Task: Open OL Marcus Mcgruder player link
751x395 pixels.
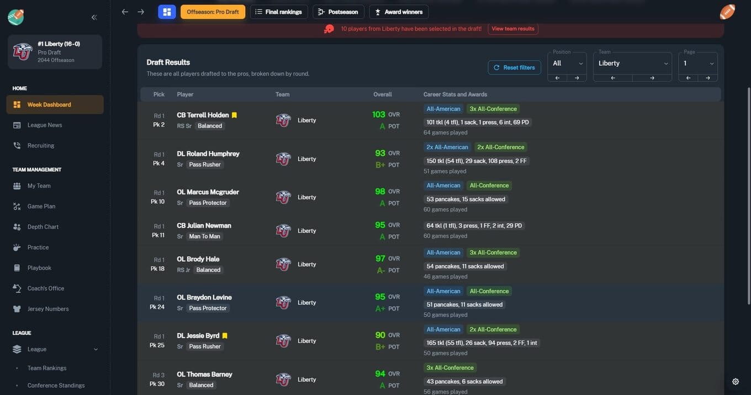Action: pyautogui.click(x=208, y=192)
